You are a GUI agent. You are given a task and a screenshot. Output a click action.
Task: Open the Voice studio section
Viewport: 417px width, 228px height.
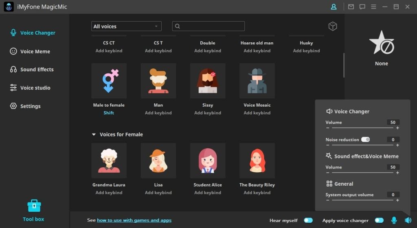[30, 88]
